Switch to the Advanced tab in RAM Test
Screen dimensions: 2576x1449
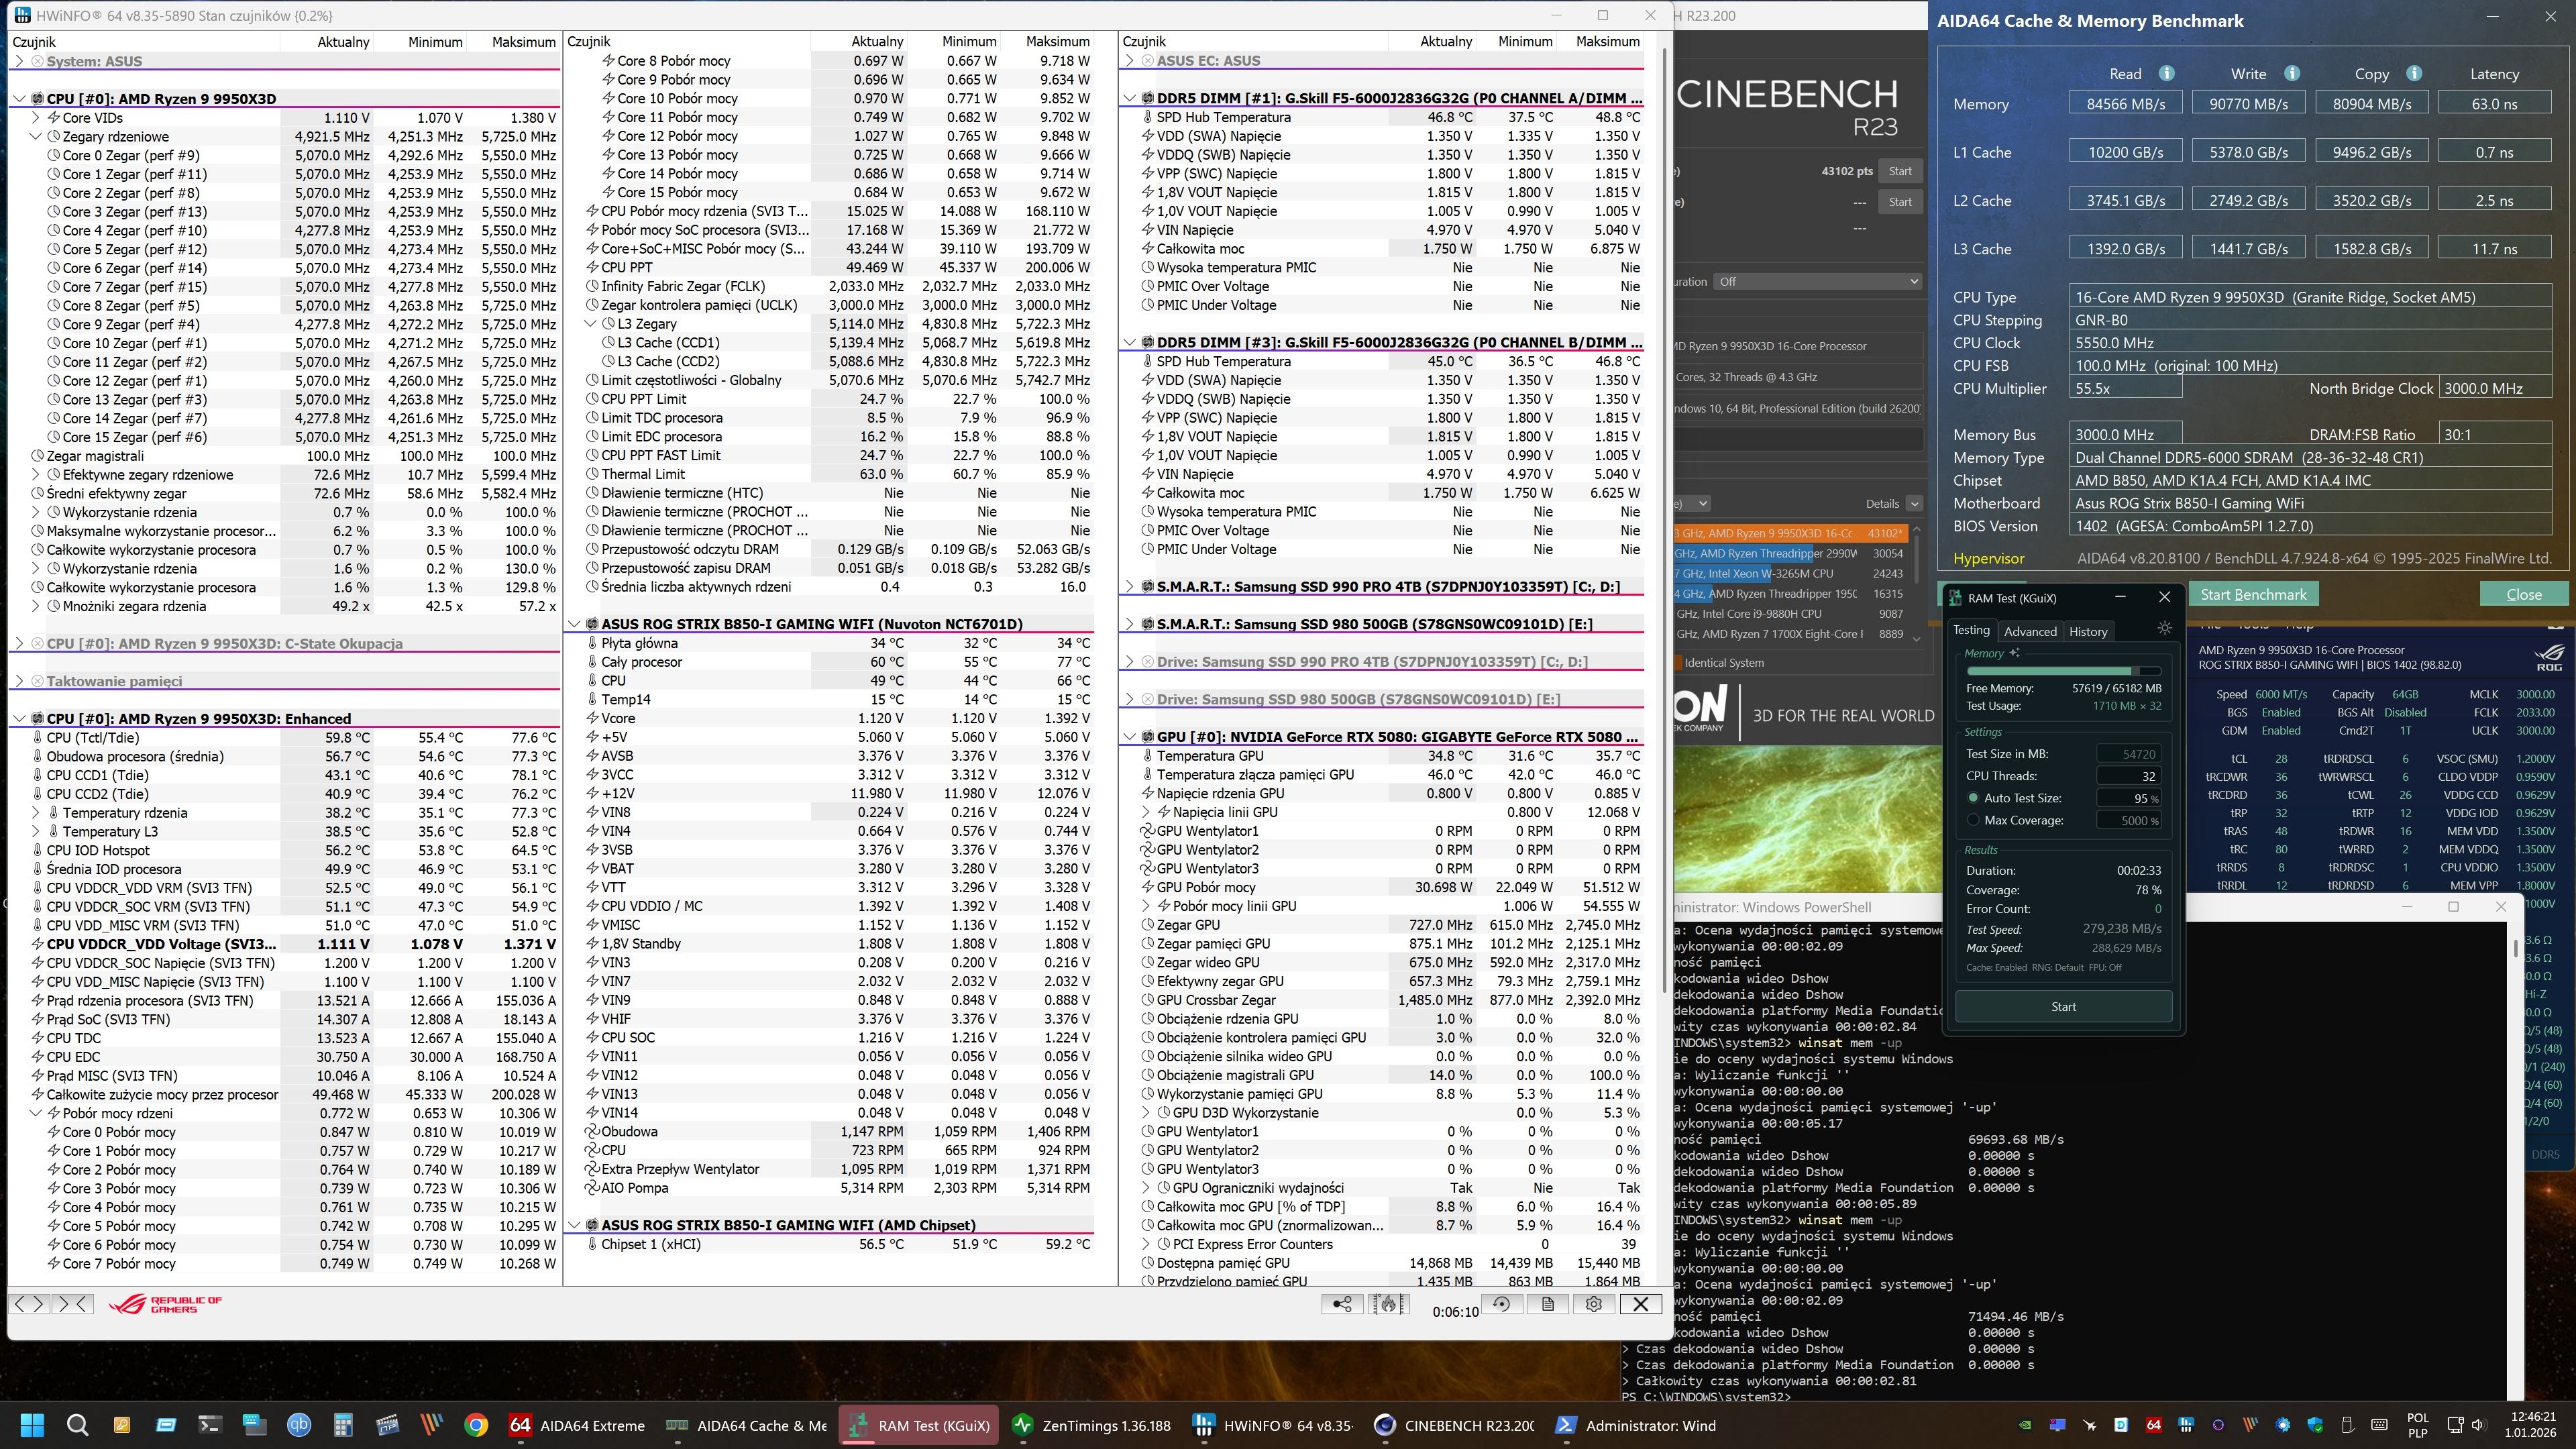point(2030,631)
